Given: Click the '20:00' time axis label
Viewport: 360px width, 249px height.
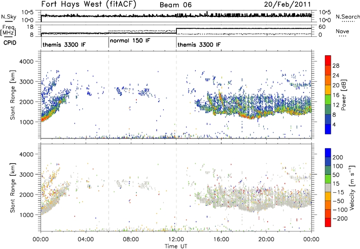Looking at the screenshot, I should [266, 240].
